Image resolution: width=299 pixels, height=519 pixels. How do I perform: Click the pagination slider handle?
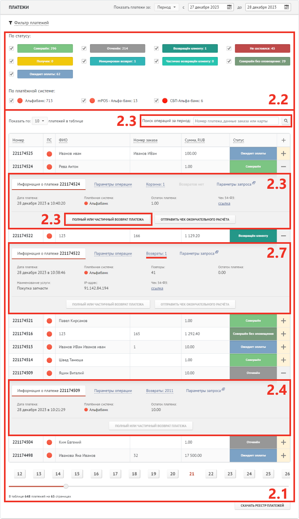click(x=66, y=486)
